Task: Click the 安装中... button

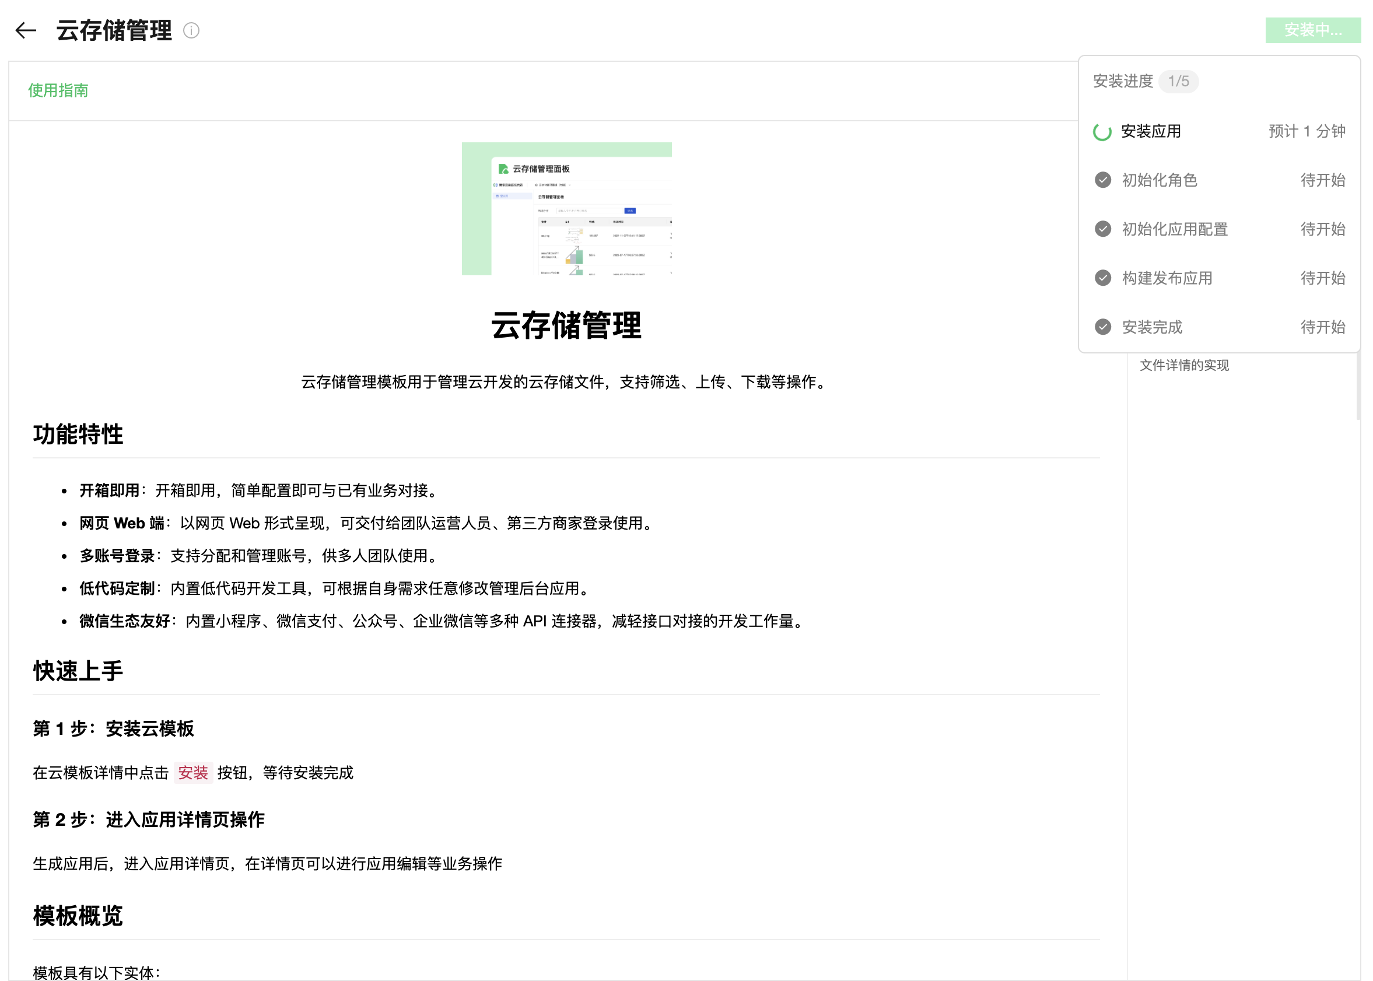Action: click(x=1312, y=30)
